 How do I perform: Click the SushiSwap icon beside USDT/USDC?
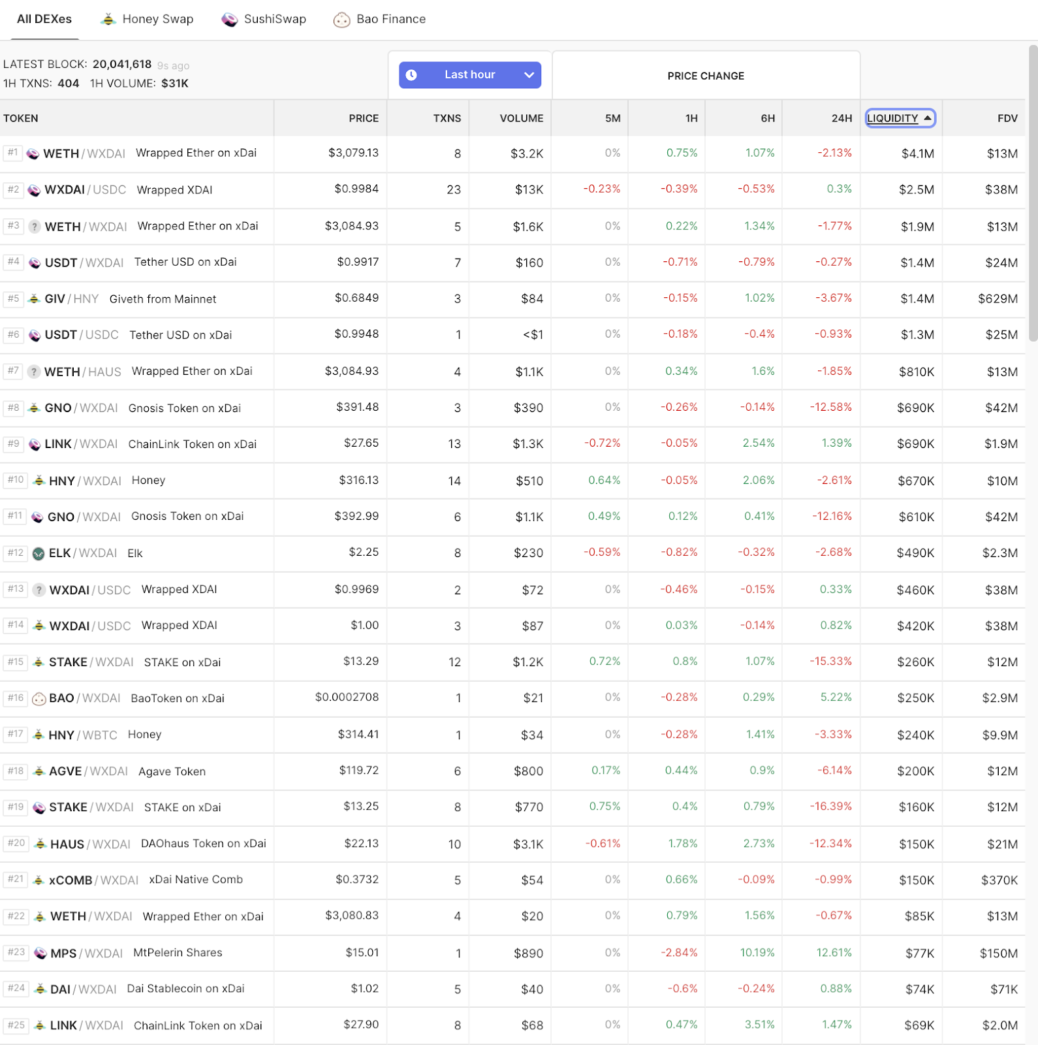pyautogui.click(x=35, y=336)
